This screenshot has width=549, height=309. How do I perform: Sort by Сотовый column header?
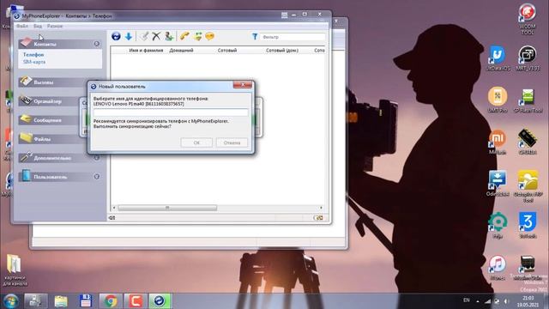point(226,51)
